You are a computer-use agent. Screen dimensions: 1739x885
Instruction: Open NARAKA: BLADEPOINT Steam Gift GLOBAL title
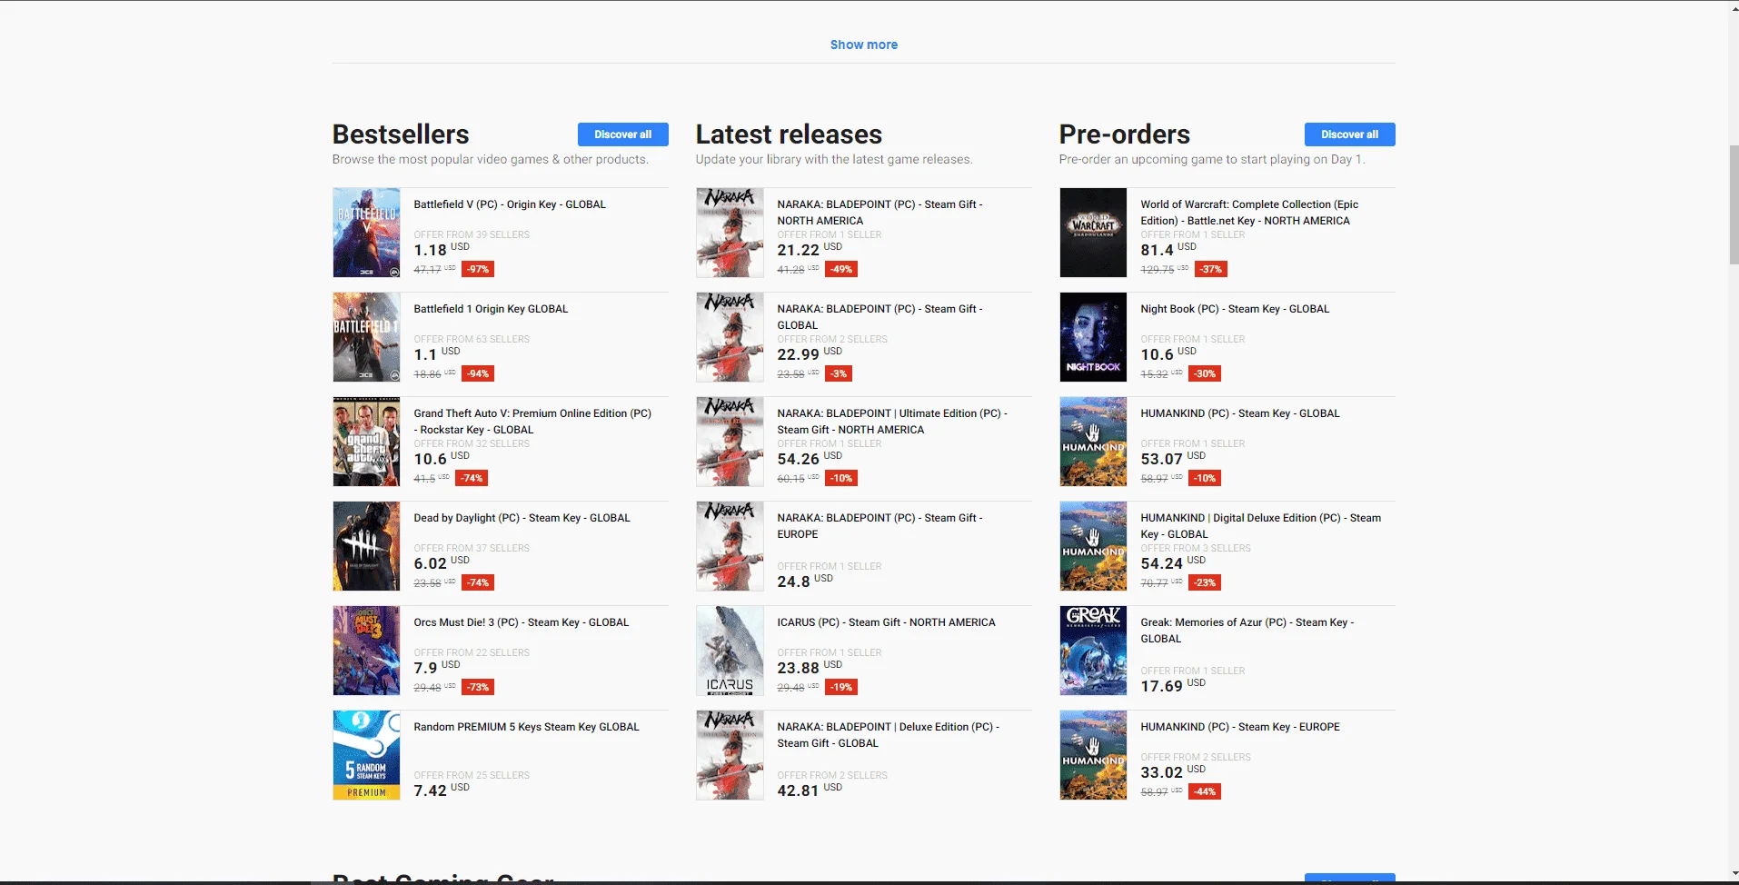(x=879, y=317)
